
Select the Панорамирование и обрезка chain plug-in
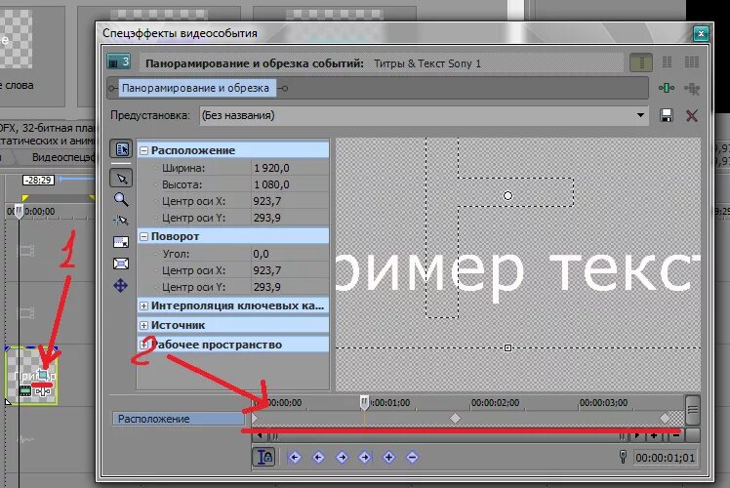coord(196,88)
